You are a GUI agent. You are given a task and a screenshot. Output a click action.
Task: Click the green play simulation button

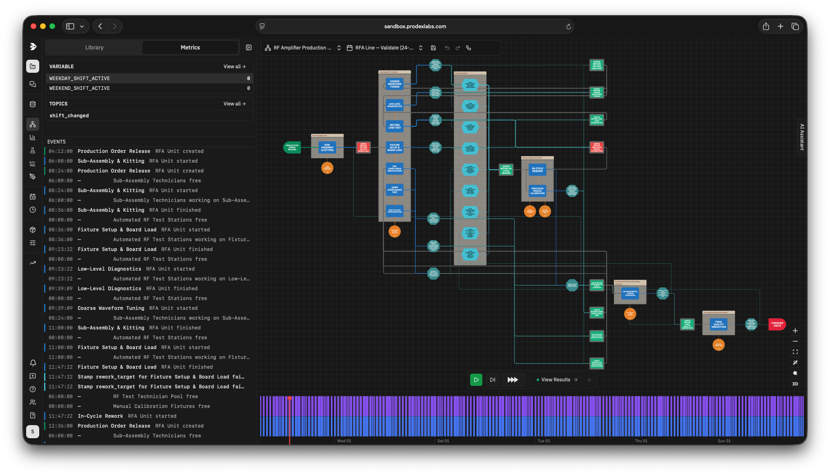point(476,380)
